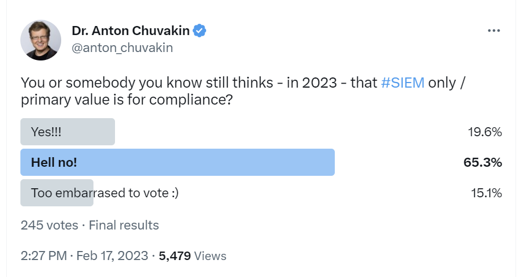Click the word "Views" beside the count
The width and height of the screenshot is (524, 277).
coord(210,256)
